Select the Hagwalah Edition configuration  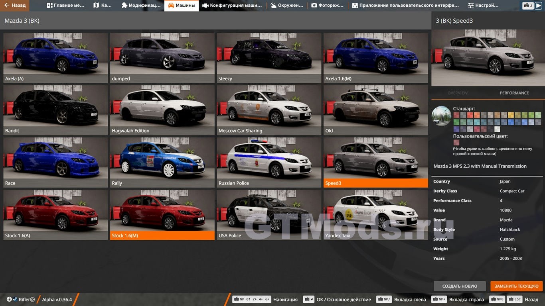162,110
